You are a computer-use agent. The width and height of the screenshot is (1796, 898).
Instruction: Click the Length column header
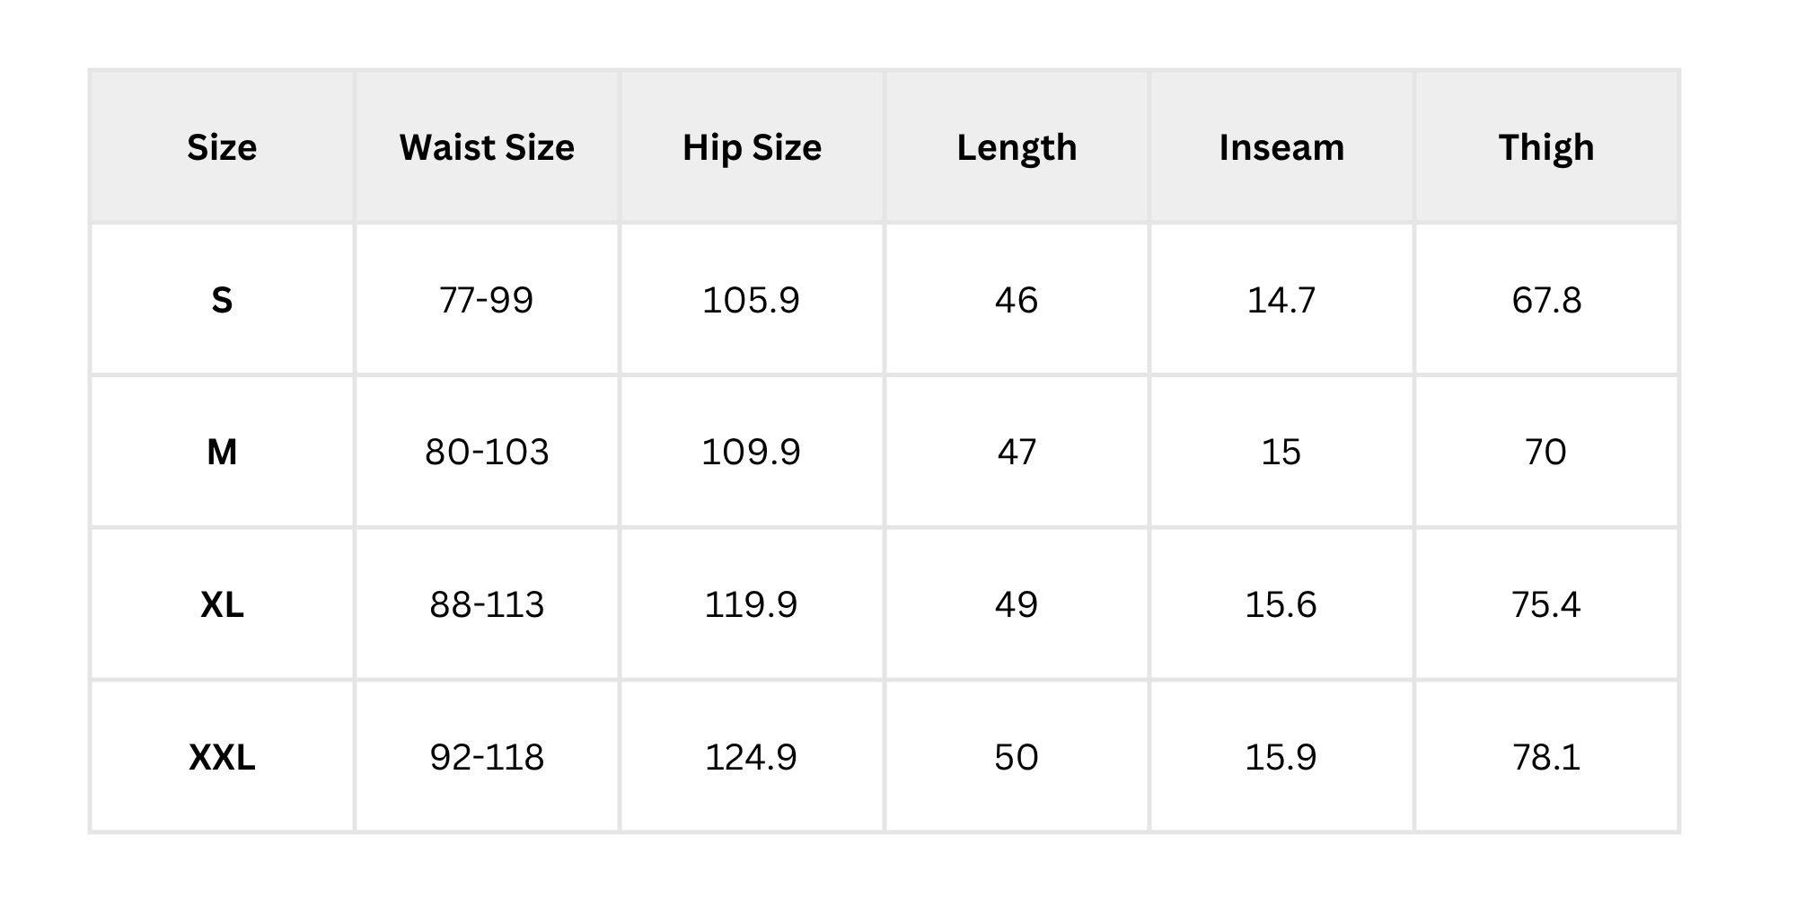(1017, 147)
